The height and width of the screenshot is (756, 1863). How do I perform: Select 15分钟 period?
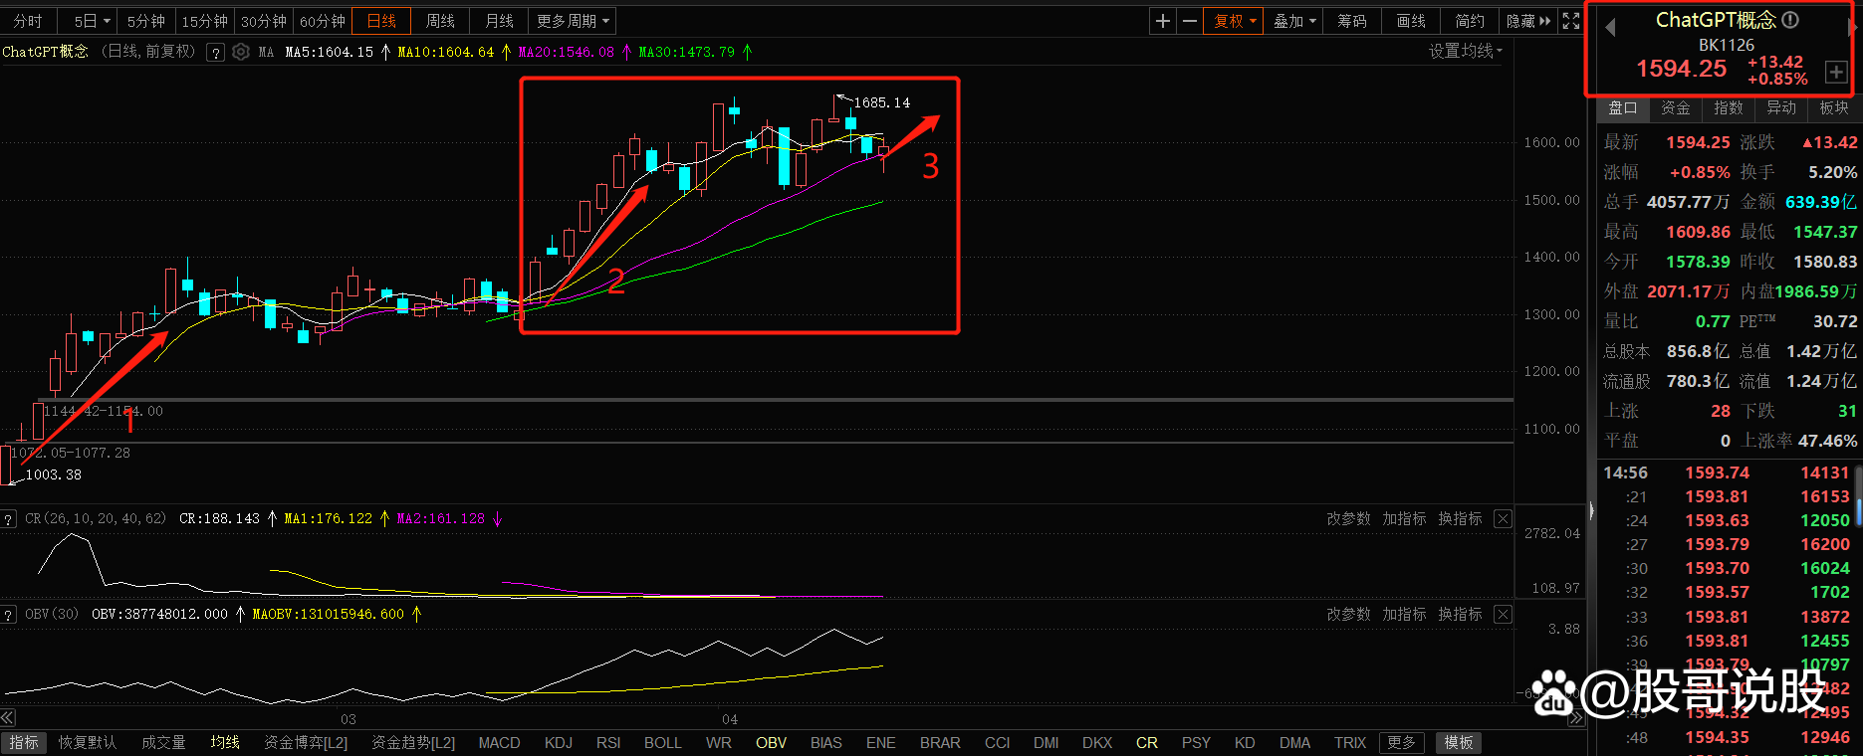coord(205,21)
